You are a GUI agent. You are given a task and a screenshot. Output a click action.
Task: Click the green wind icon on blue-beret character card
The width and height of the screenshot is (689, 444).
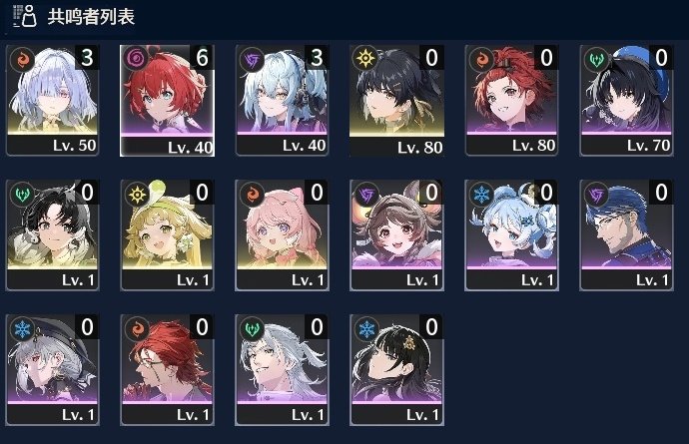click(x=596, y=59)
